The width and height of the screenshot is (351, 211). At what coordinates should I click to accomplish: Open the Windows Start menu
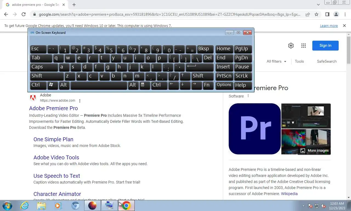click(7, 206)
